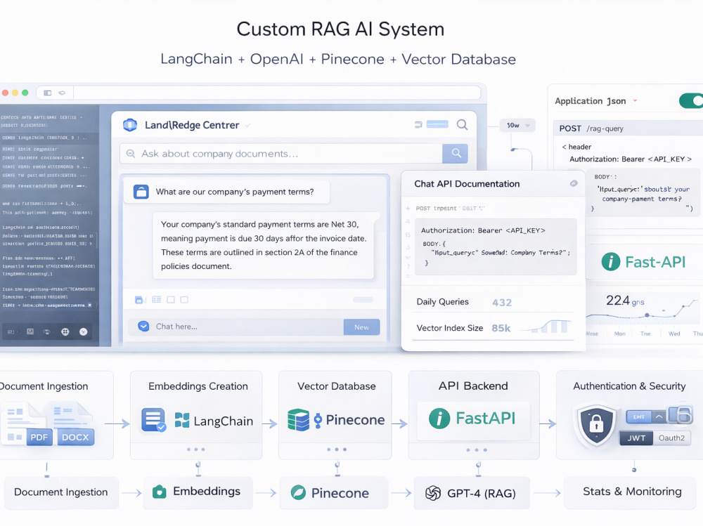703x526 pixels.
Task: Click the Authentication & Security heading
Action: coord(629,386)
